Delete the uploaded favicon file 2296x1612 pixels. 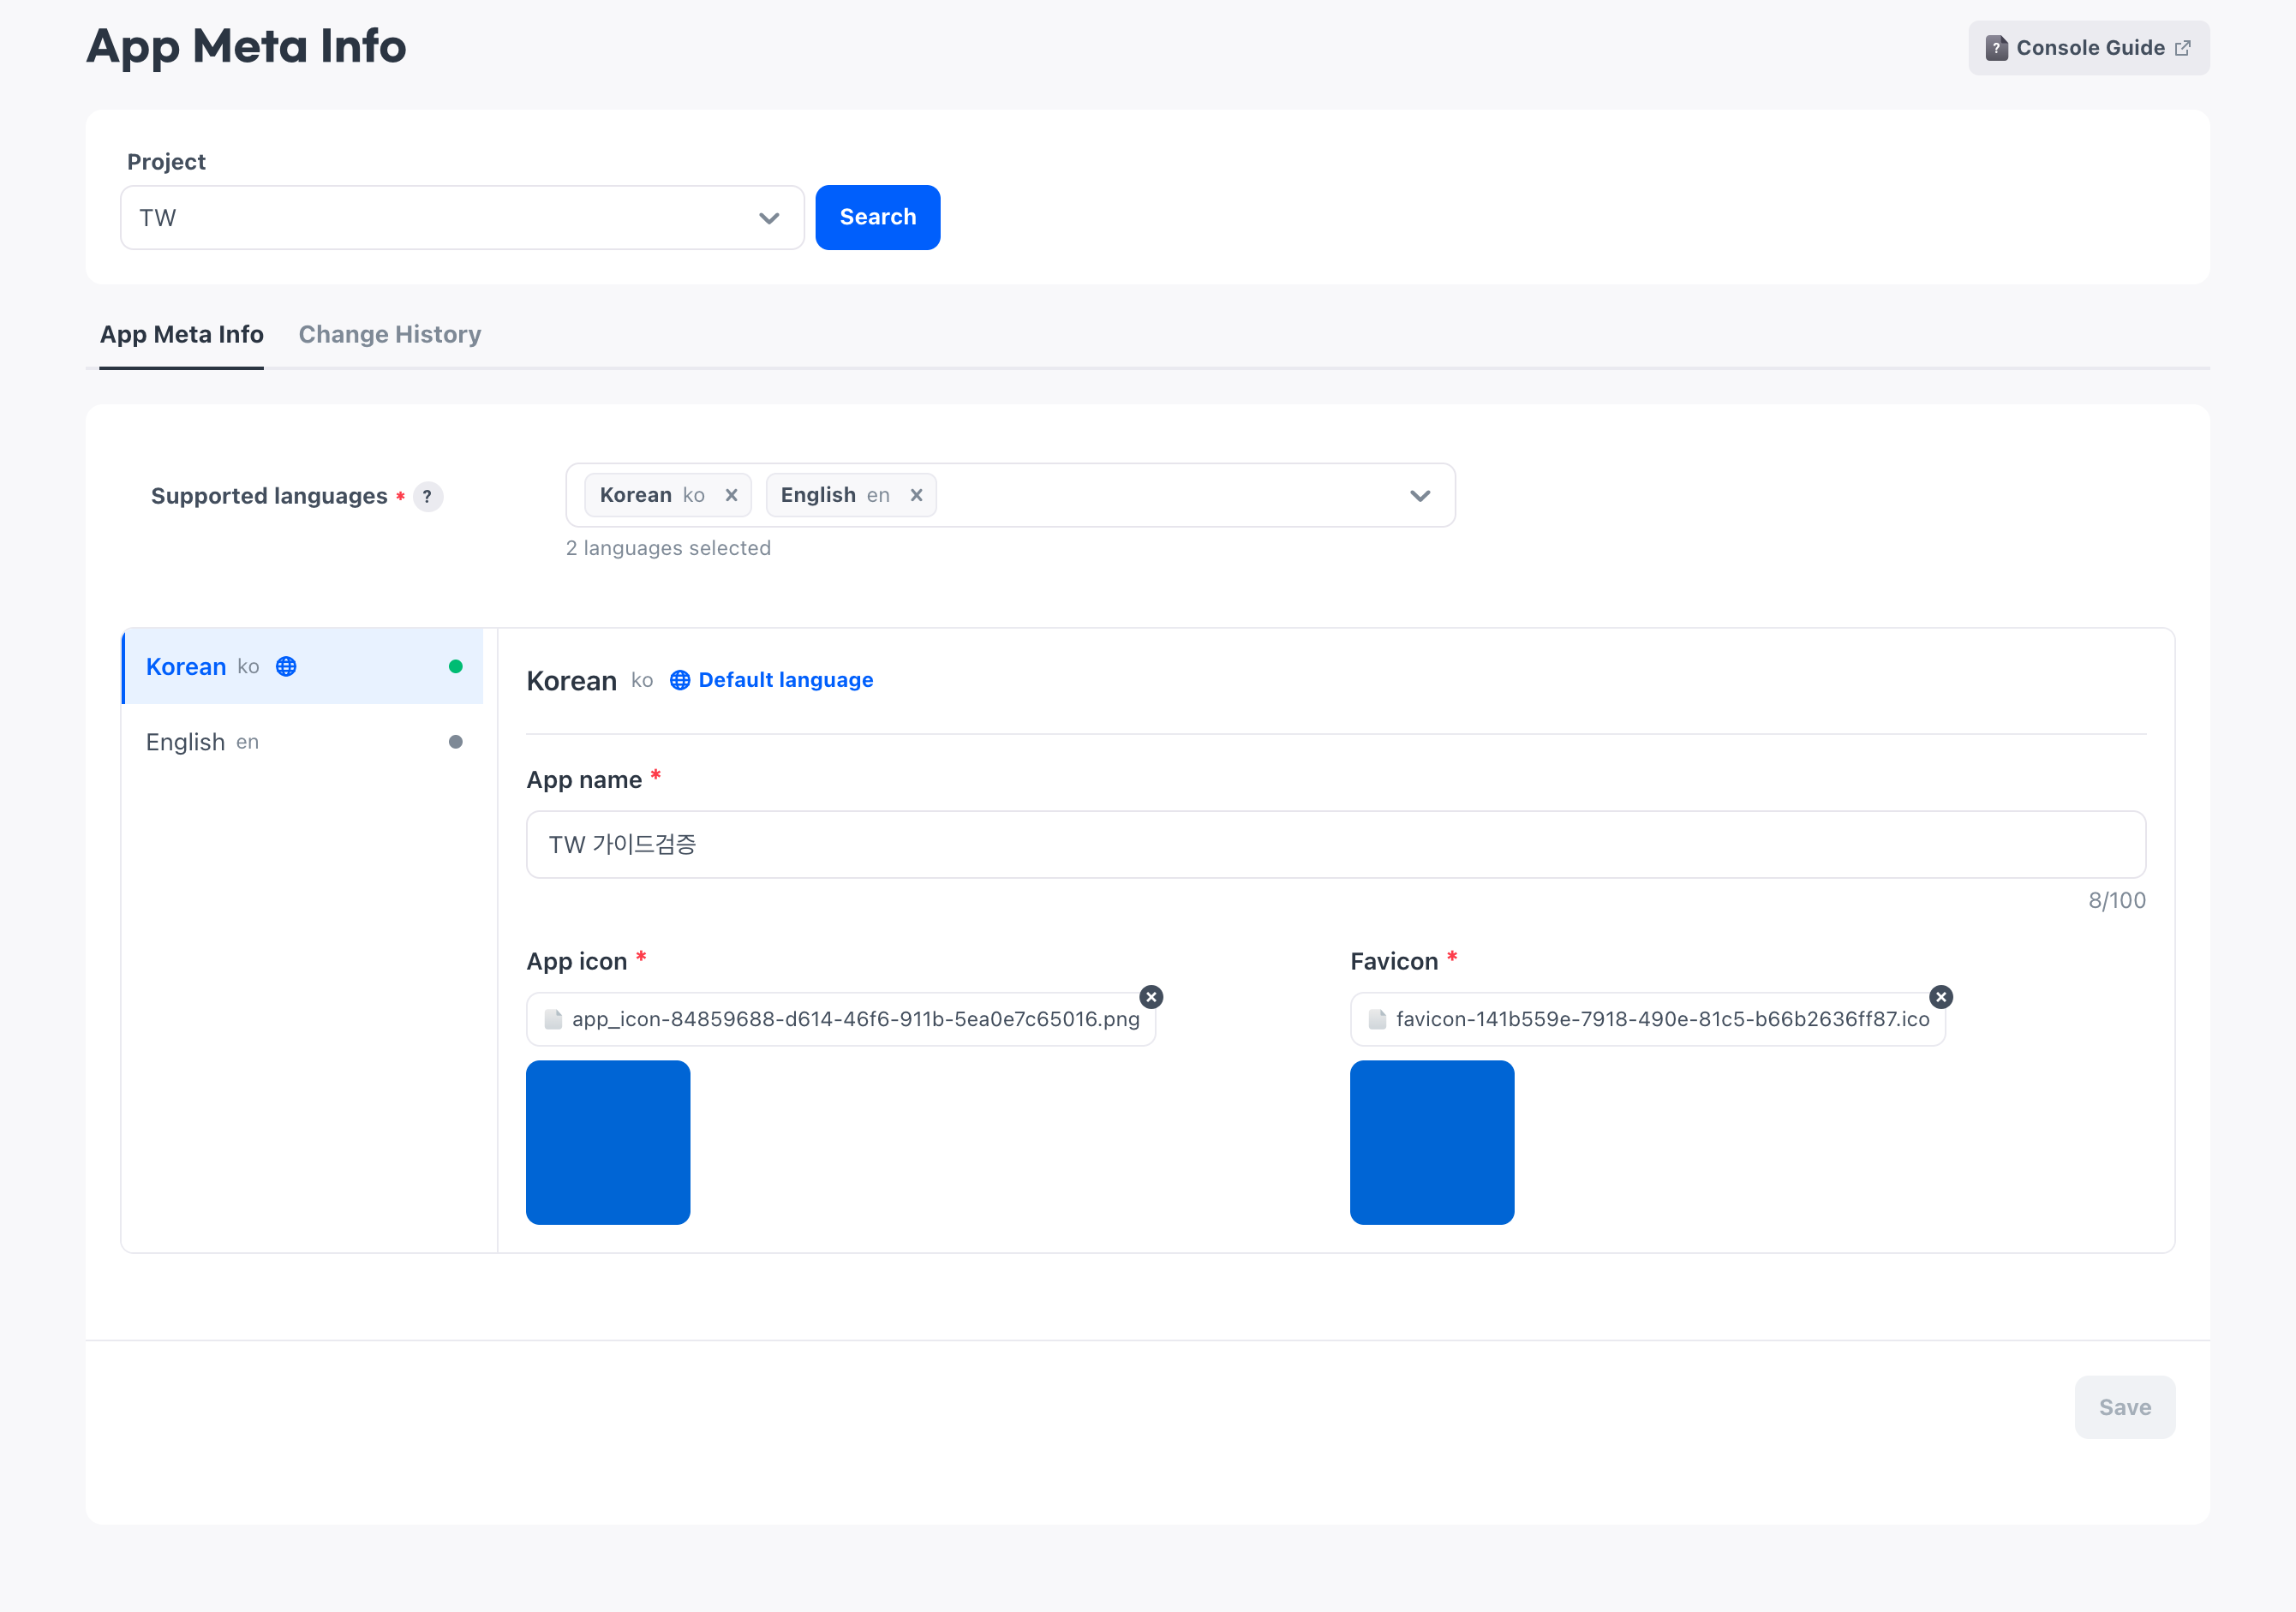coord(1941,997)
